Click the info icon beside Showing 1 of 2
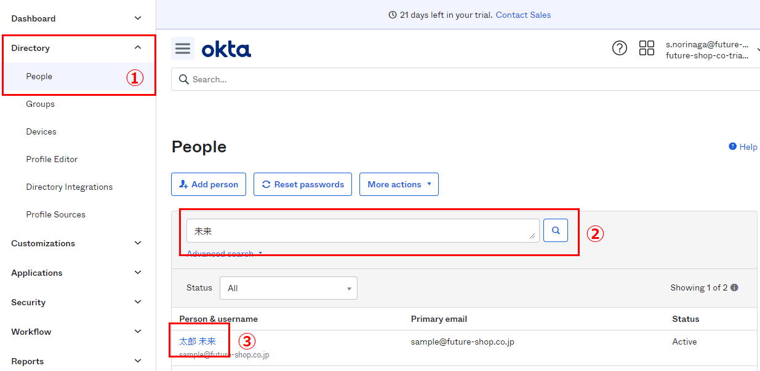760x371 pixels. click(734, 287)
